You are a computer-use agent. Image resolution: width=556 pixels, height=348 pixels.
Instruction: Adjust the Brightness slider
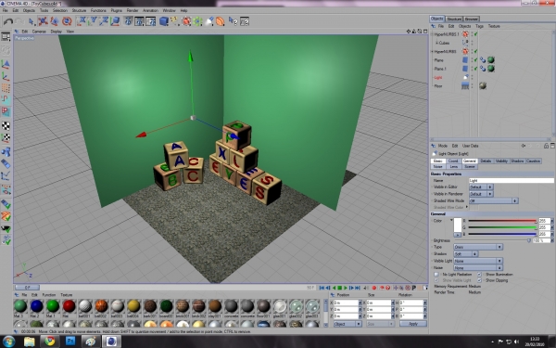coord(492,240)
